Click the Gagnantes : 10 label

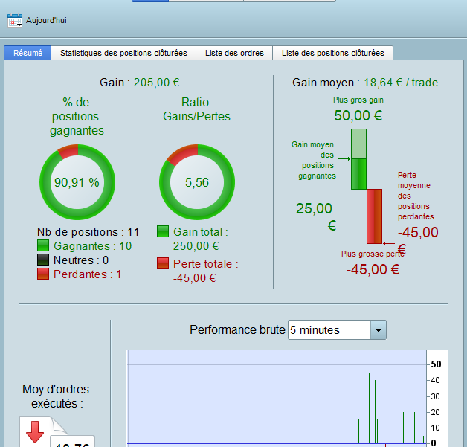click(x=93, y=246)
